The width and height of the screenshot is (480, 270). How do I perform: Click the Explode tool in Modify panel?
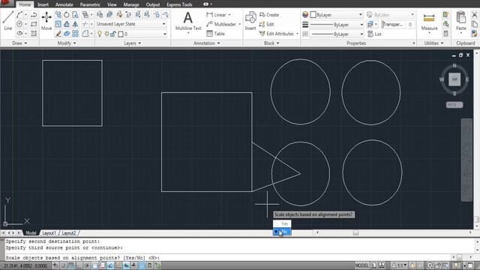click(67, 33)
